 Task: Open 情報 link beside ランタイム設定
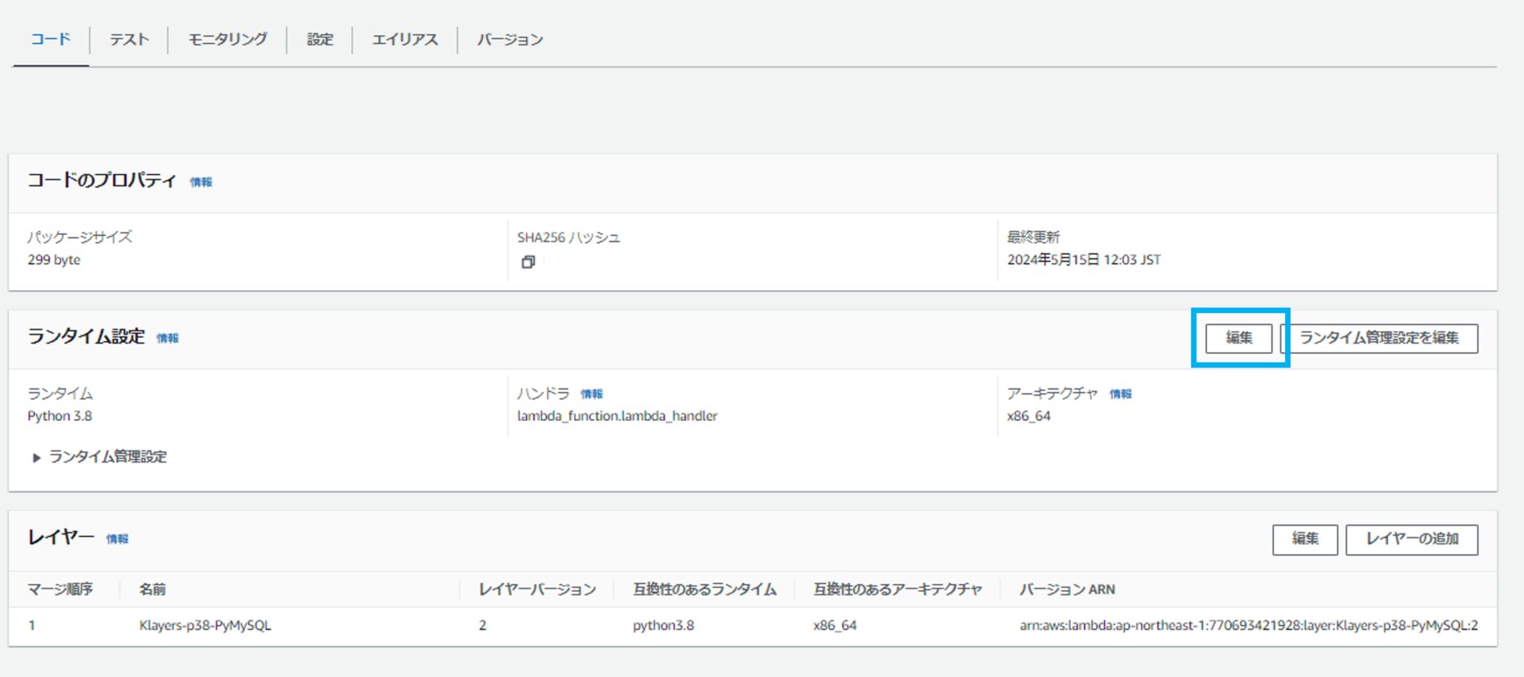[167, 338]
